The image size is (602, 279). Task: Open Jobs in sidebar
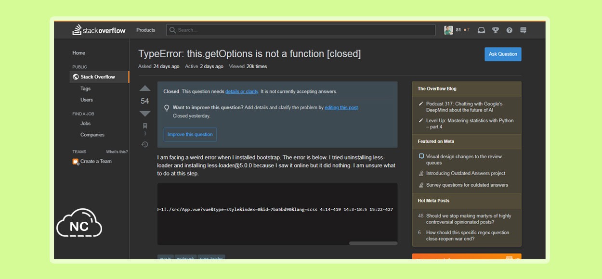coord(85,124)
